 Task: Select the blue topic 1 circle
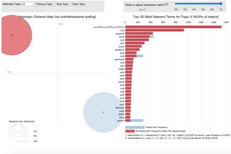(104, 112)
